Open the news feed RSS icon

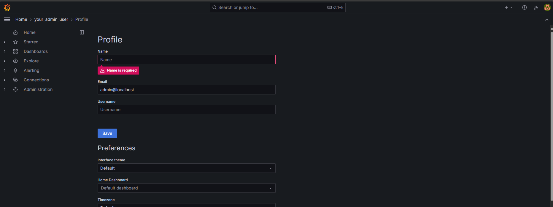pyautogui.click(x=536, y=7)
